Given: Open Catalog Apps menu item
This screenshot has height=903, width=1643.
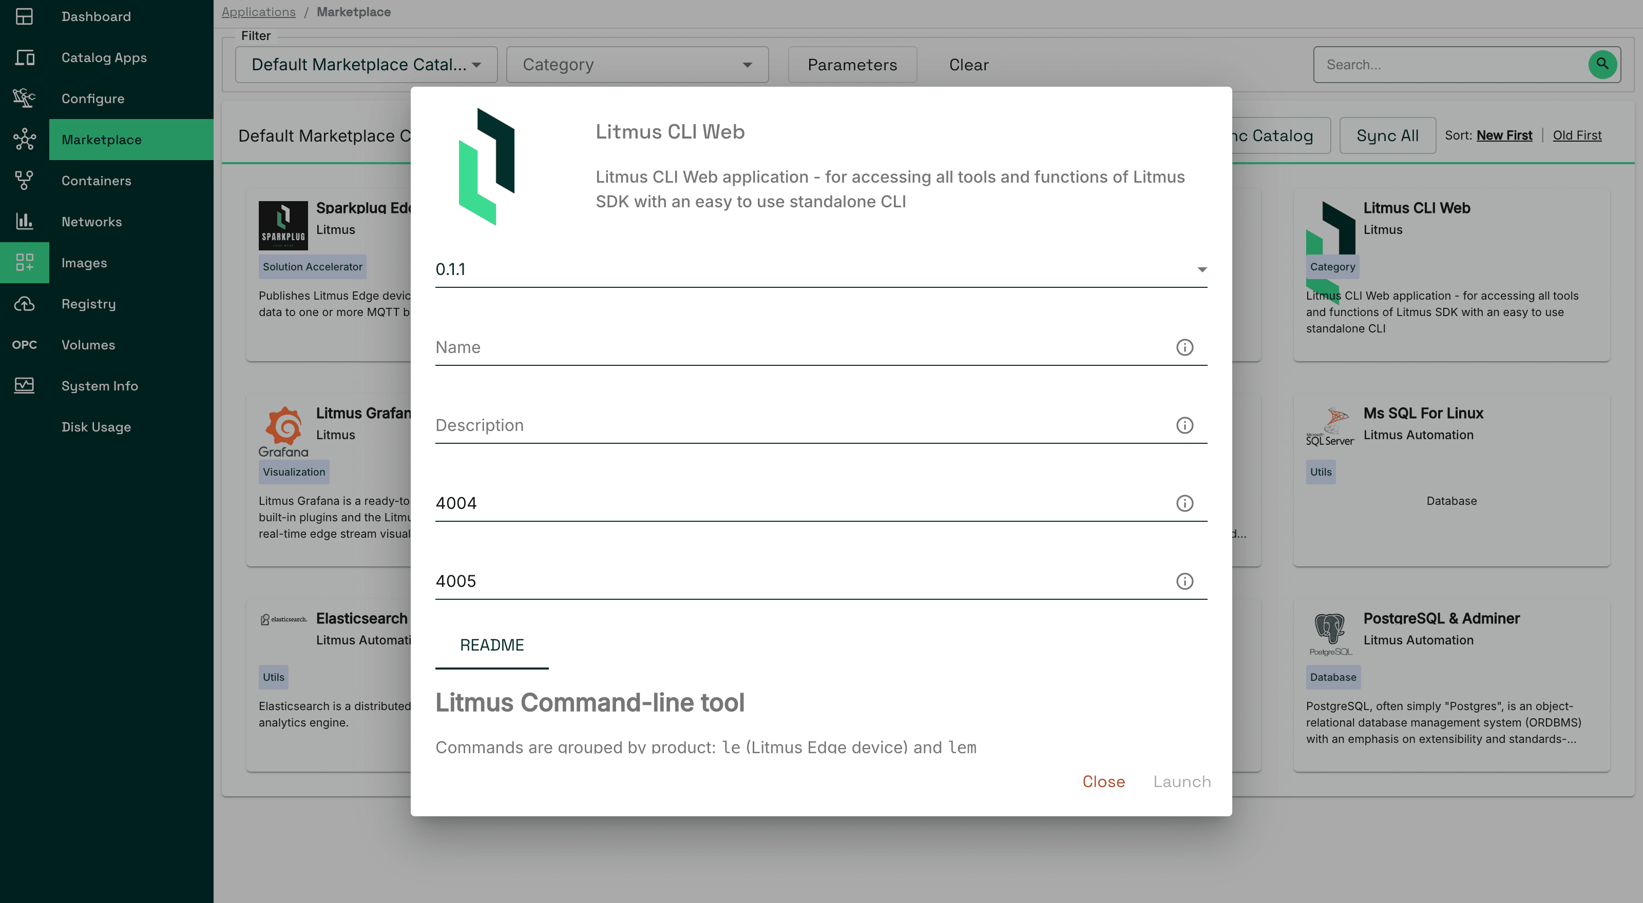Looking at the screenshot, I should (x=104, y=57).
